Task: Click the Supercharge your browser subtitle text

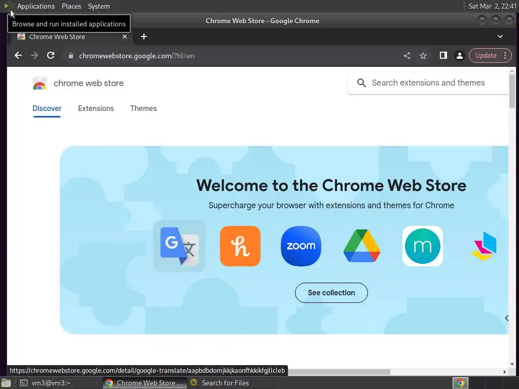Action: point(331,206)
